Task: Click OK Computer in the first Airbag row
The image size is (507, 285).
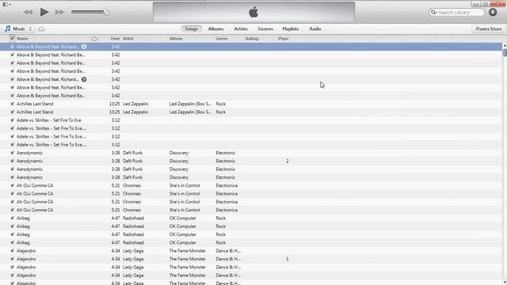Action: coord(183,218)
